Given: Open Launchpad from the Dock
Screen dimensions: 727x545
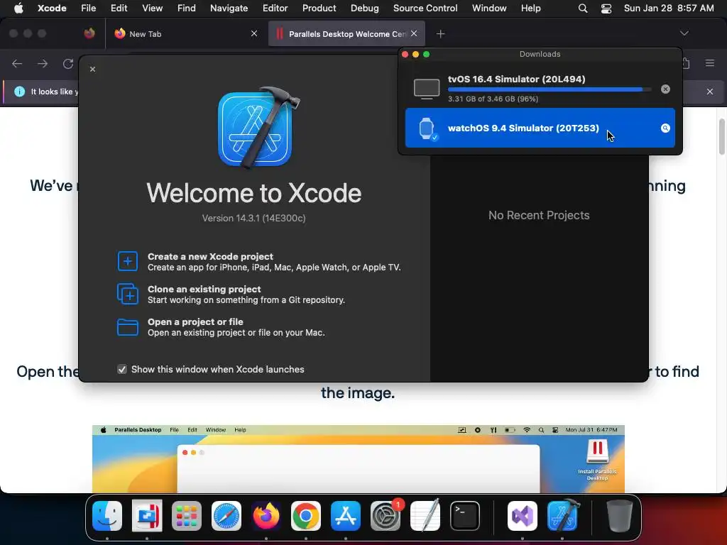Looking at the screenshot, I should click(x=187, y=516).
